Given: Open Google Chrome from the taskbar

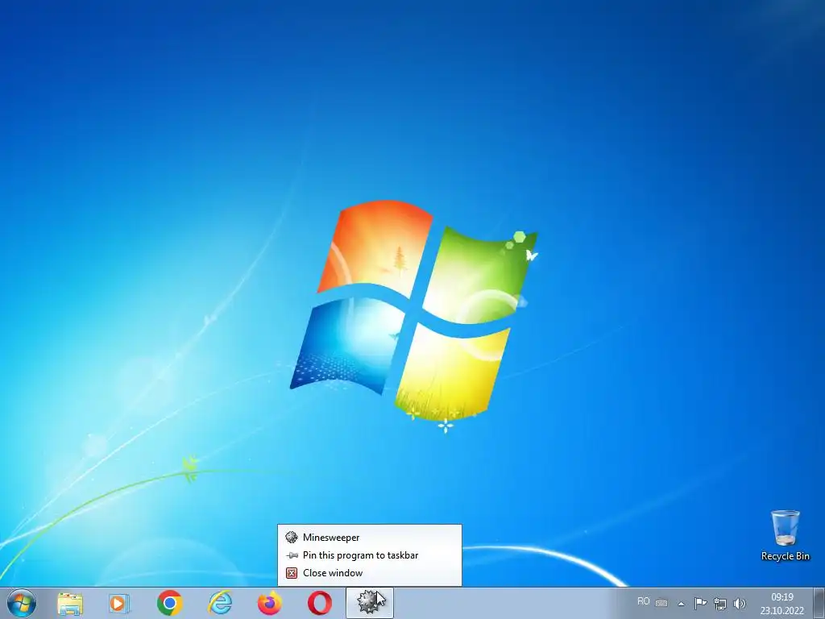Looking at the screenshot, I should click(169, 603).
